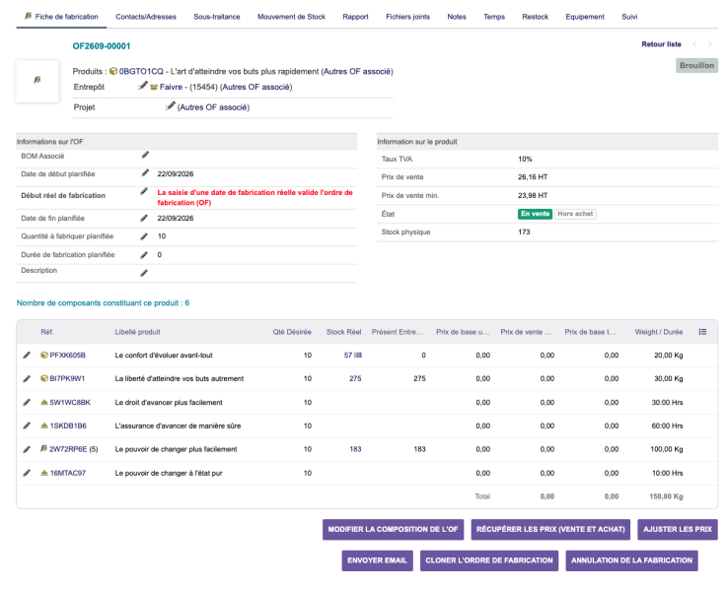Open stock value 275 link
Image resolution: width=728 pixels, height=591 pixels.
click(x=355, y=378)
